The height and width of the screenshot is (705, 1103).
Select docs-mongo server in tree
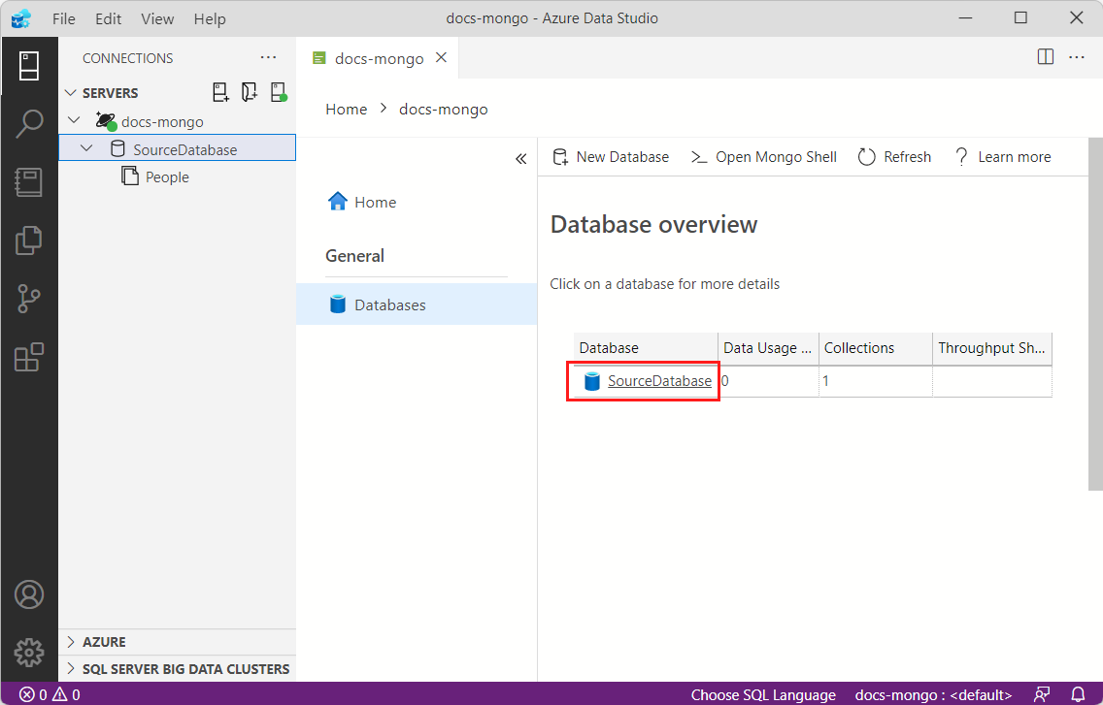178,121
